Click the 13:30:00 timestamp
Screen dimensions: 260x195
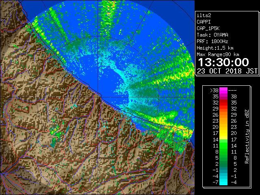pyautogui.click(x=223, y=62)
